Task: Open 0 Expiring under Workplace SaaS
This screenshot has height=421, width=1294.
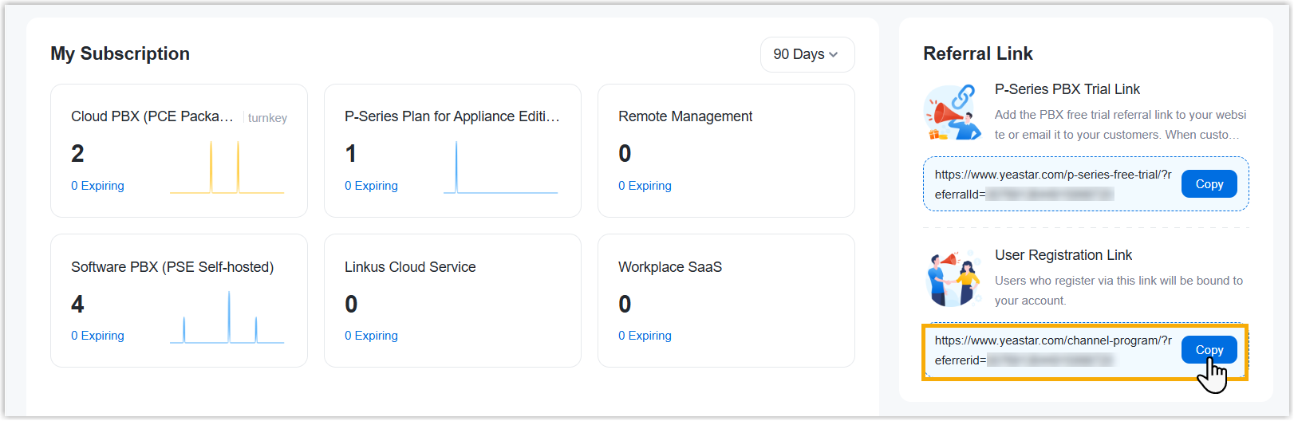Action: tap(645, 336)
